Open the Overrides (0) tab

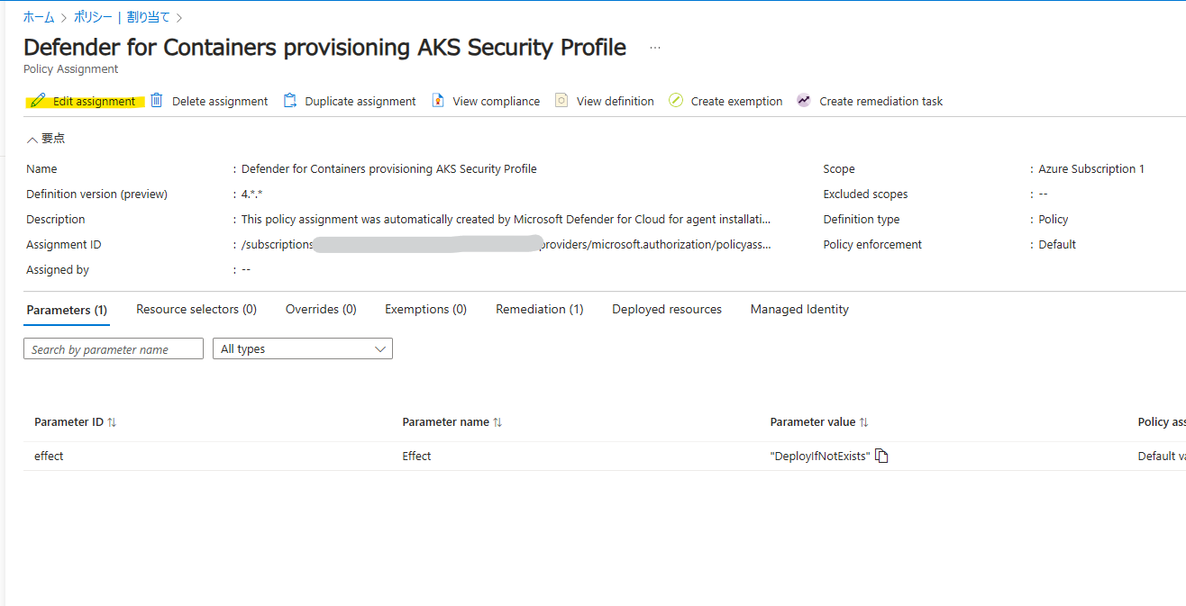tap(321, 309)
